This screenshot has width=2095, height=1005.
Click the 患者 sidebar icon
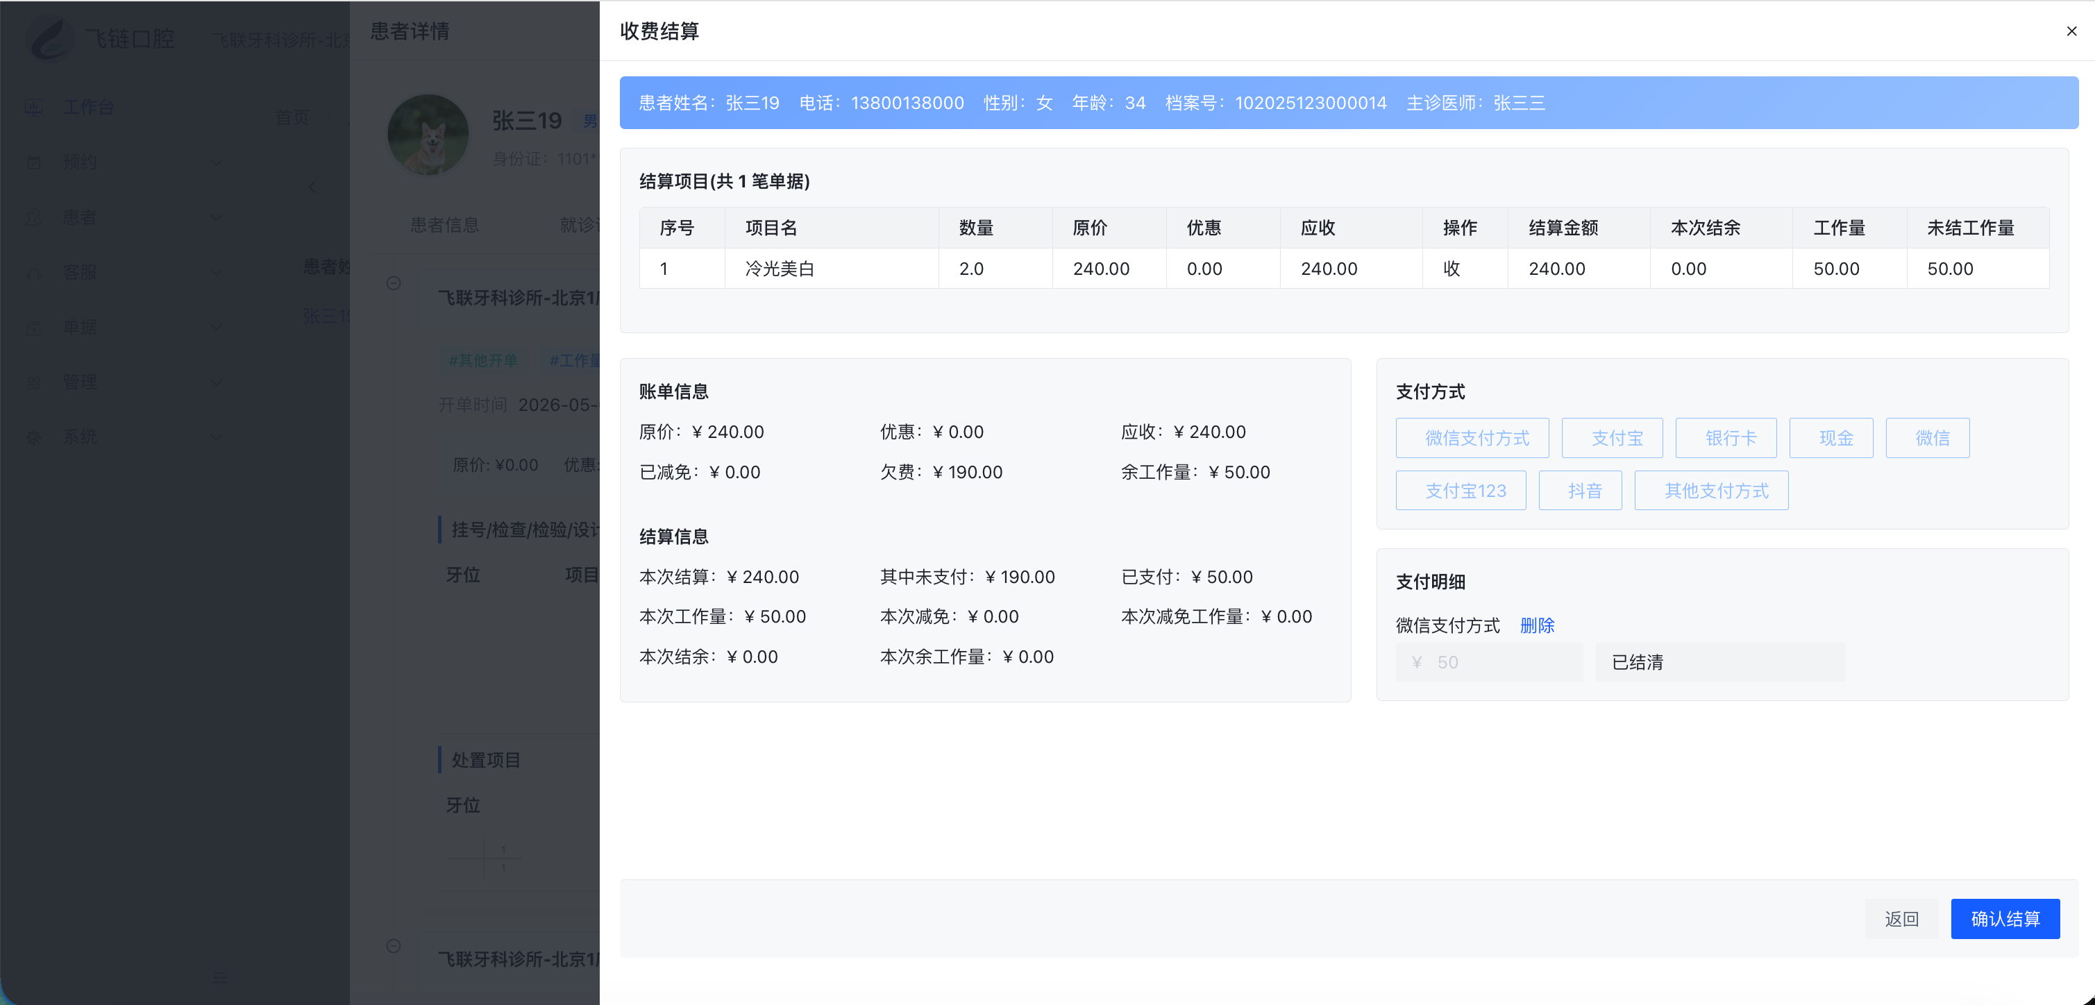(x=33, y=217)
